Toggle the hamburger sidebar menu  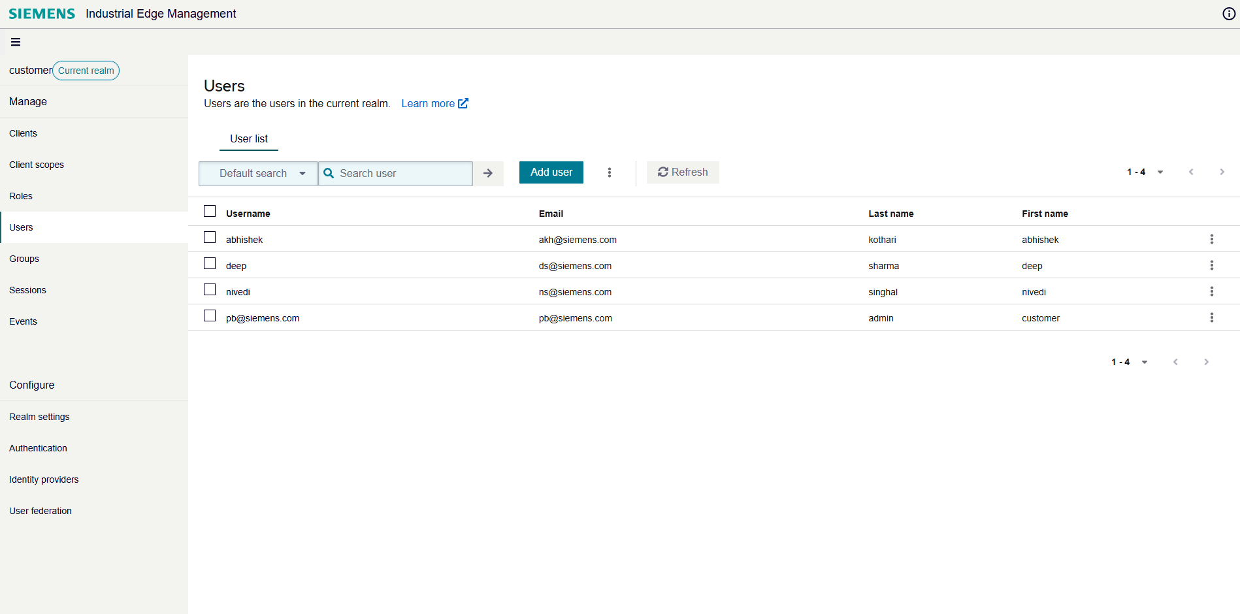(16, 42)
